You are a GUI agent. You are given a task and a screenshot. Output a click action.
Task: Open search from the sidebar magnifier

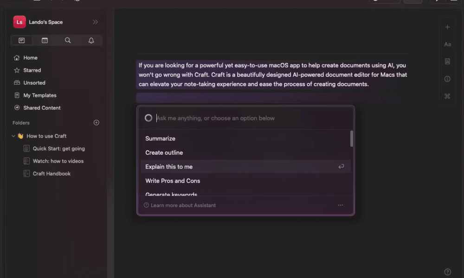coord(68,40)
